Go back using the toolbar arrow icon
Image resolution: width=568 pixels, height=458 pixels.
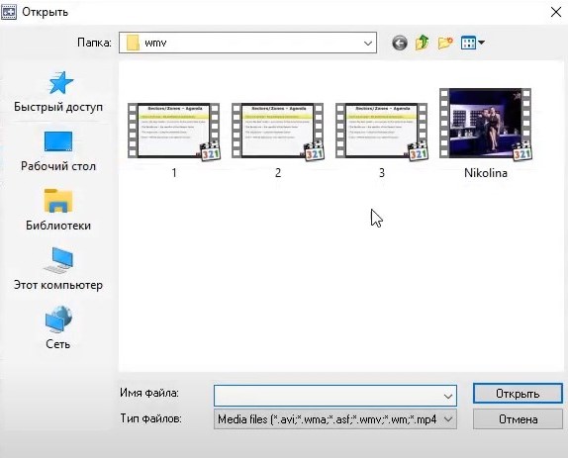400,44
